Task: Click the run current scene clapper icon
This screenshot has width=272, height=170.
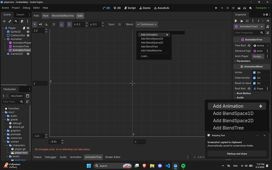Action: click(239, 8)
